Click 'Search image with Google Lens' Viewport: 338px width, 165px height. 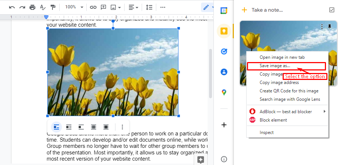click(290, 99)
